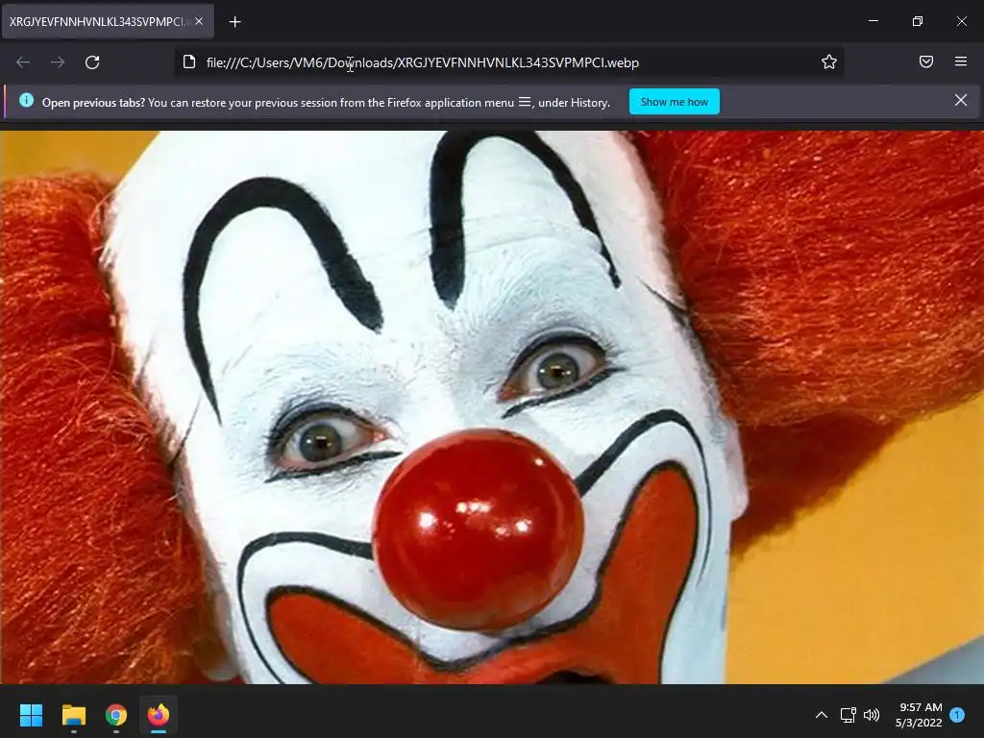Minimize the Firefox window
Viewport: 984px width, 738px height.
coord(873,21)
